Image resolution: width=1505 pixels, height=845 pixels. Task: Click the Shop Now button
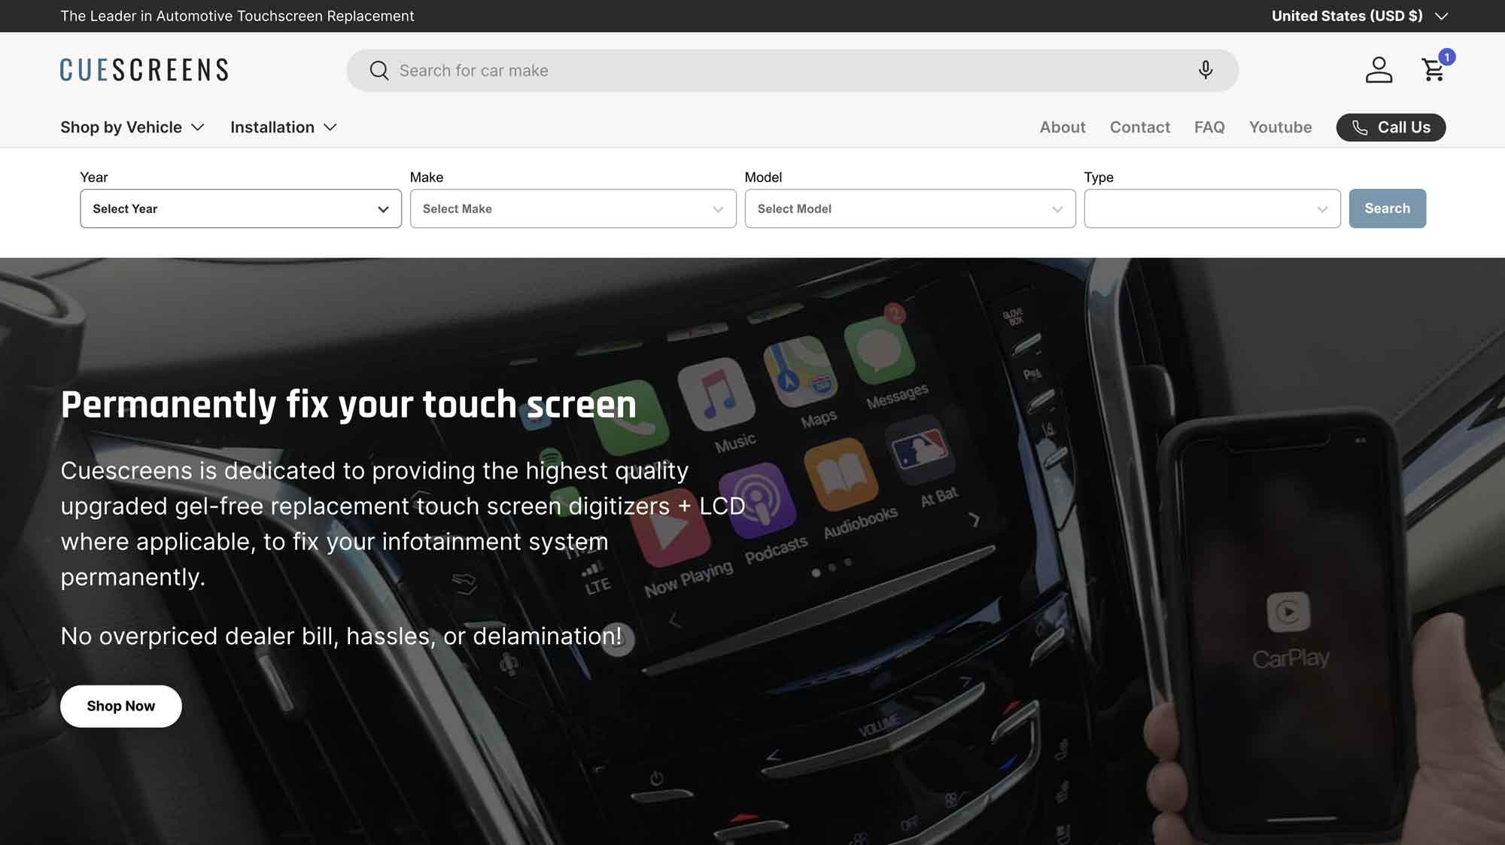click(x=121, y=706)
